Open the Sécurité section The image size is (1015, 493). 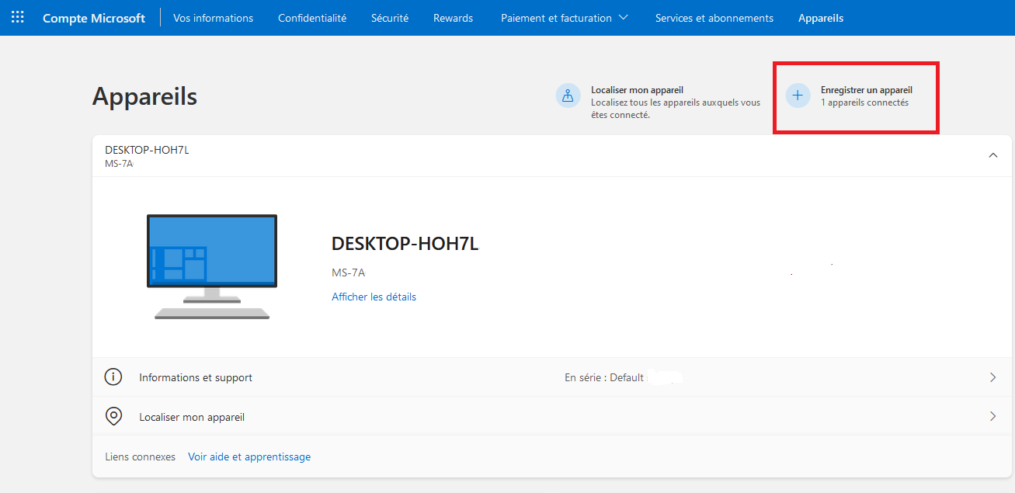coord(390,18)
